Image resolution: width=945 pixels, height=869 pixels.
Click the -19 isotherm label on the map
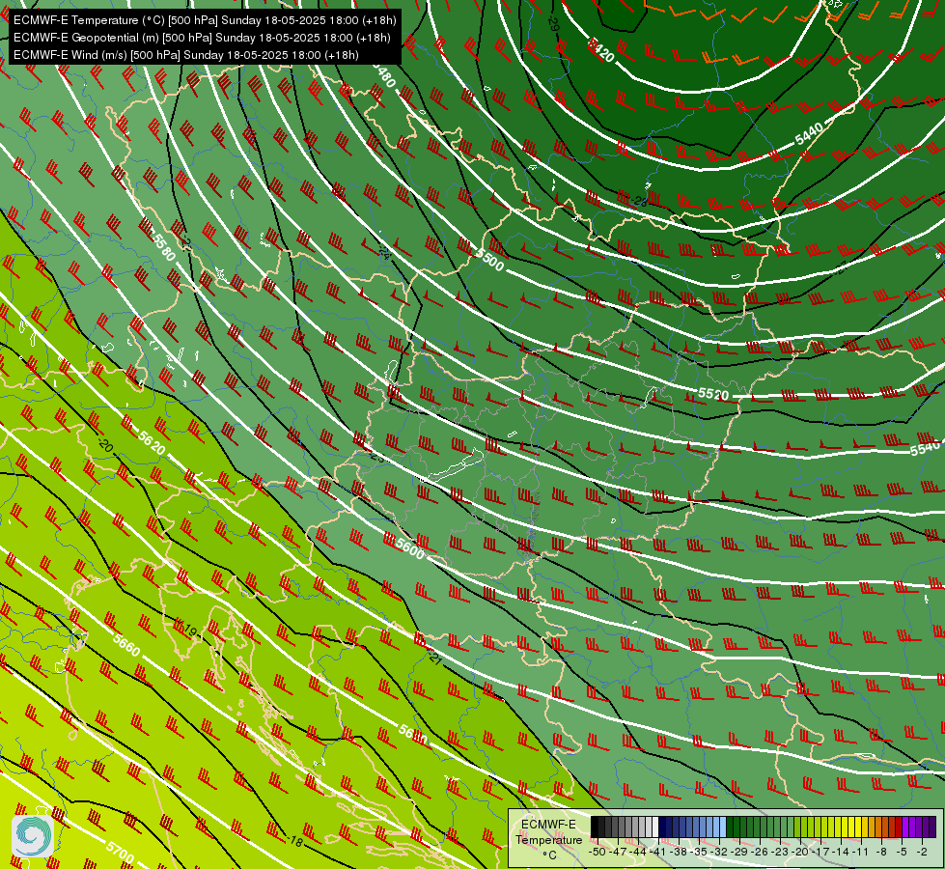(x=188, y=629)
